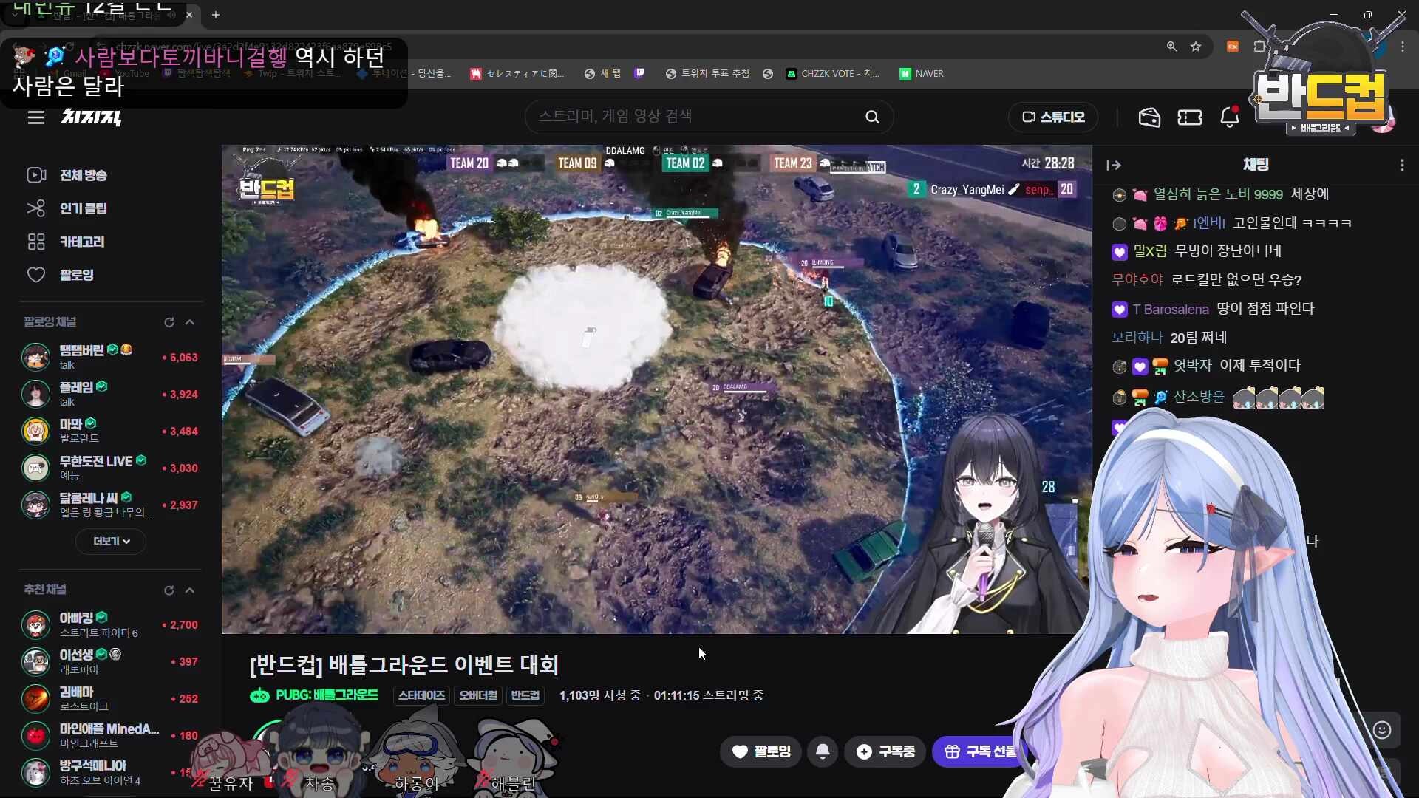This screenshot has height=798, width=1419.
Task: Select the 오버더월 tag
Action: click(478, 695)
